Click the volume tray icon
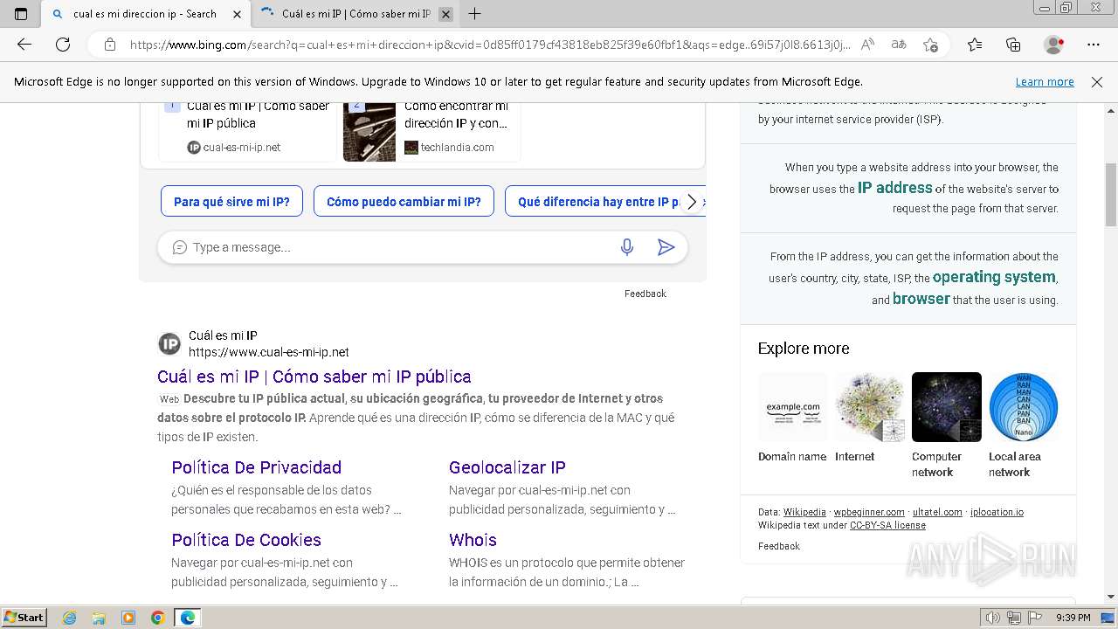The height and width of the screenshot is (629, 1118). 994,618
